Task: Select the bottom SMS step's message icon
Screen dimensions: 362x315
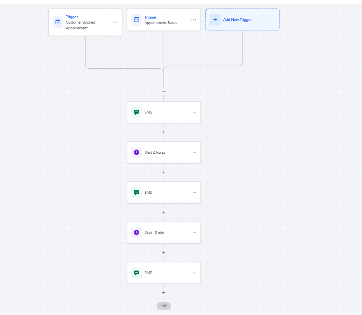Action: [136, 273]
